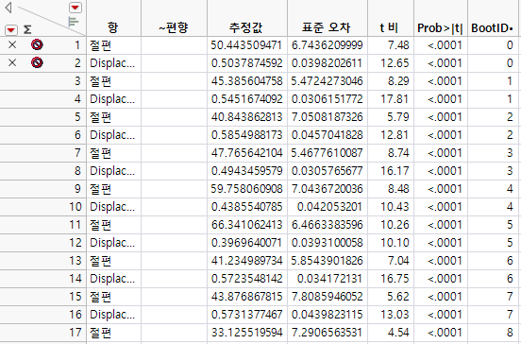Select row number 13
521x344 pixels.
click(x=76, y=261)
